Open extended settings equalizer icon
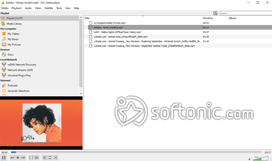272x161 pixels. [37, 158]
